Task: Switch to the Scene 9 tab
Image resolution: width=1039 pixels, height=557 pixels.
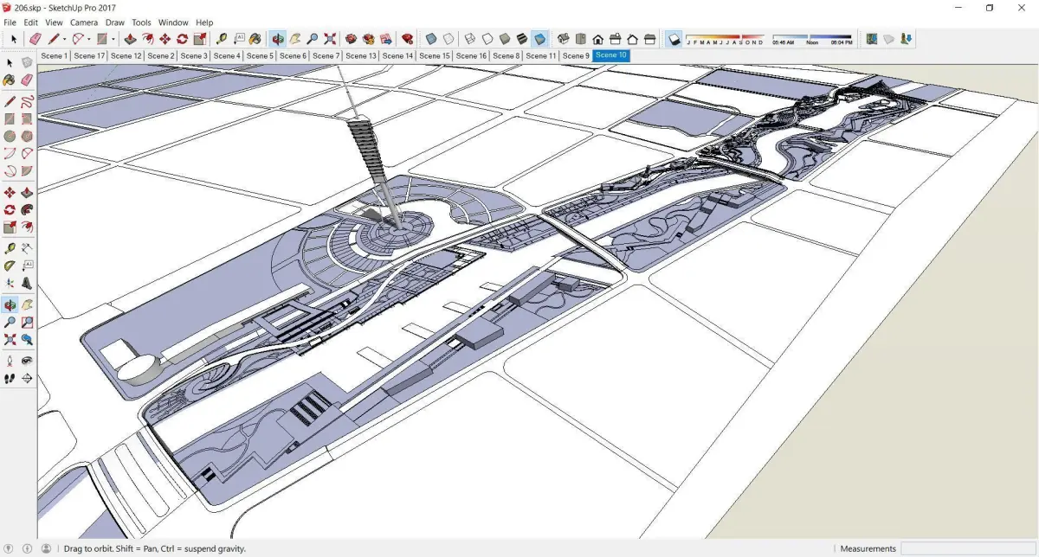Action: click(x=576, y=55)
